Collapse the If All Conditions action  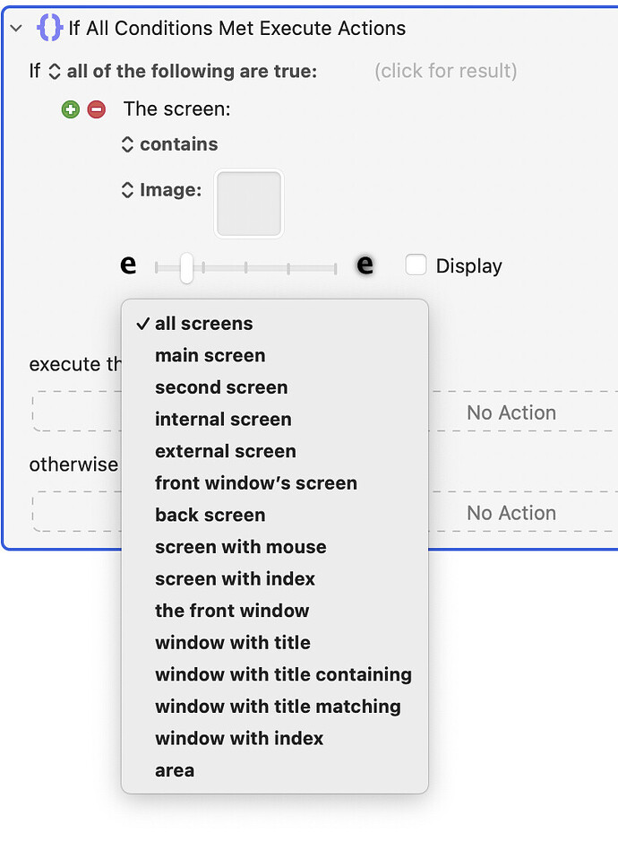click(15, 28)
